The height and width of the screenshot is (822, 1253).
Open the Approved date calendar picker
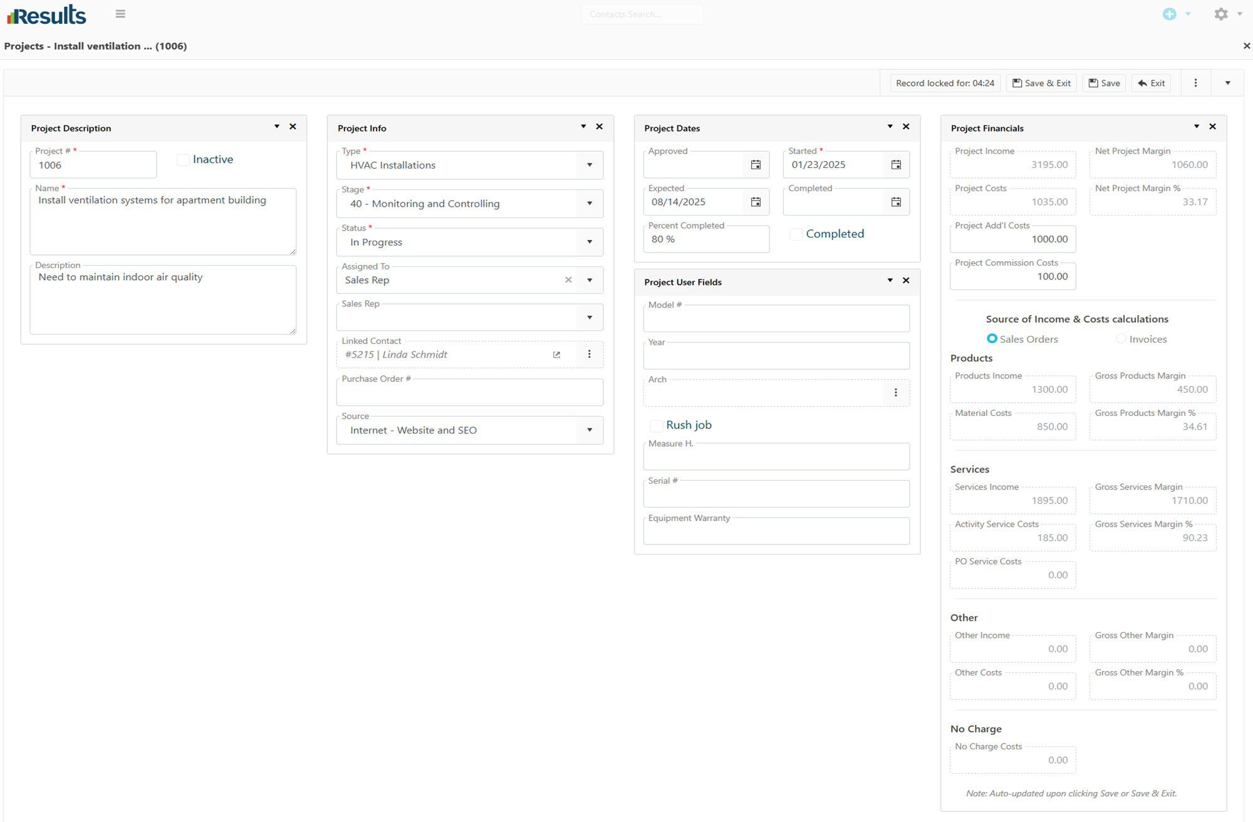(756, 165)
